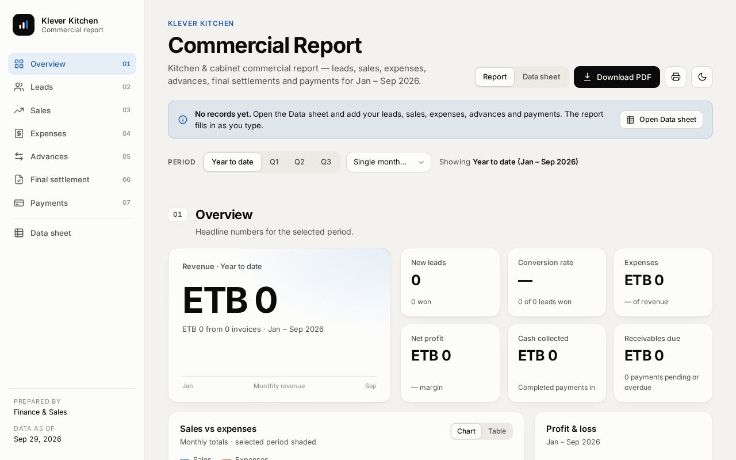
Task: Click the Leads people icon in sidebar
Action: [19, 87]
